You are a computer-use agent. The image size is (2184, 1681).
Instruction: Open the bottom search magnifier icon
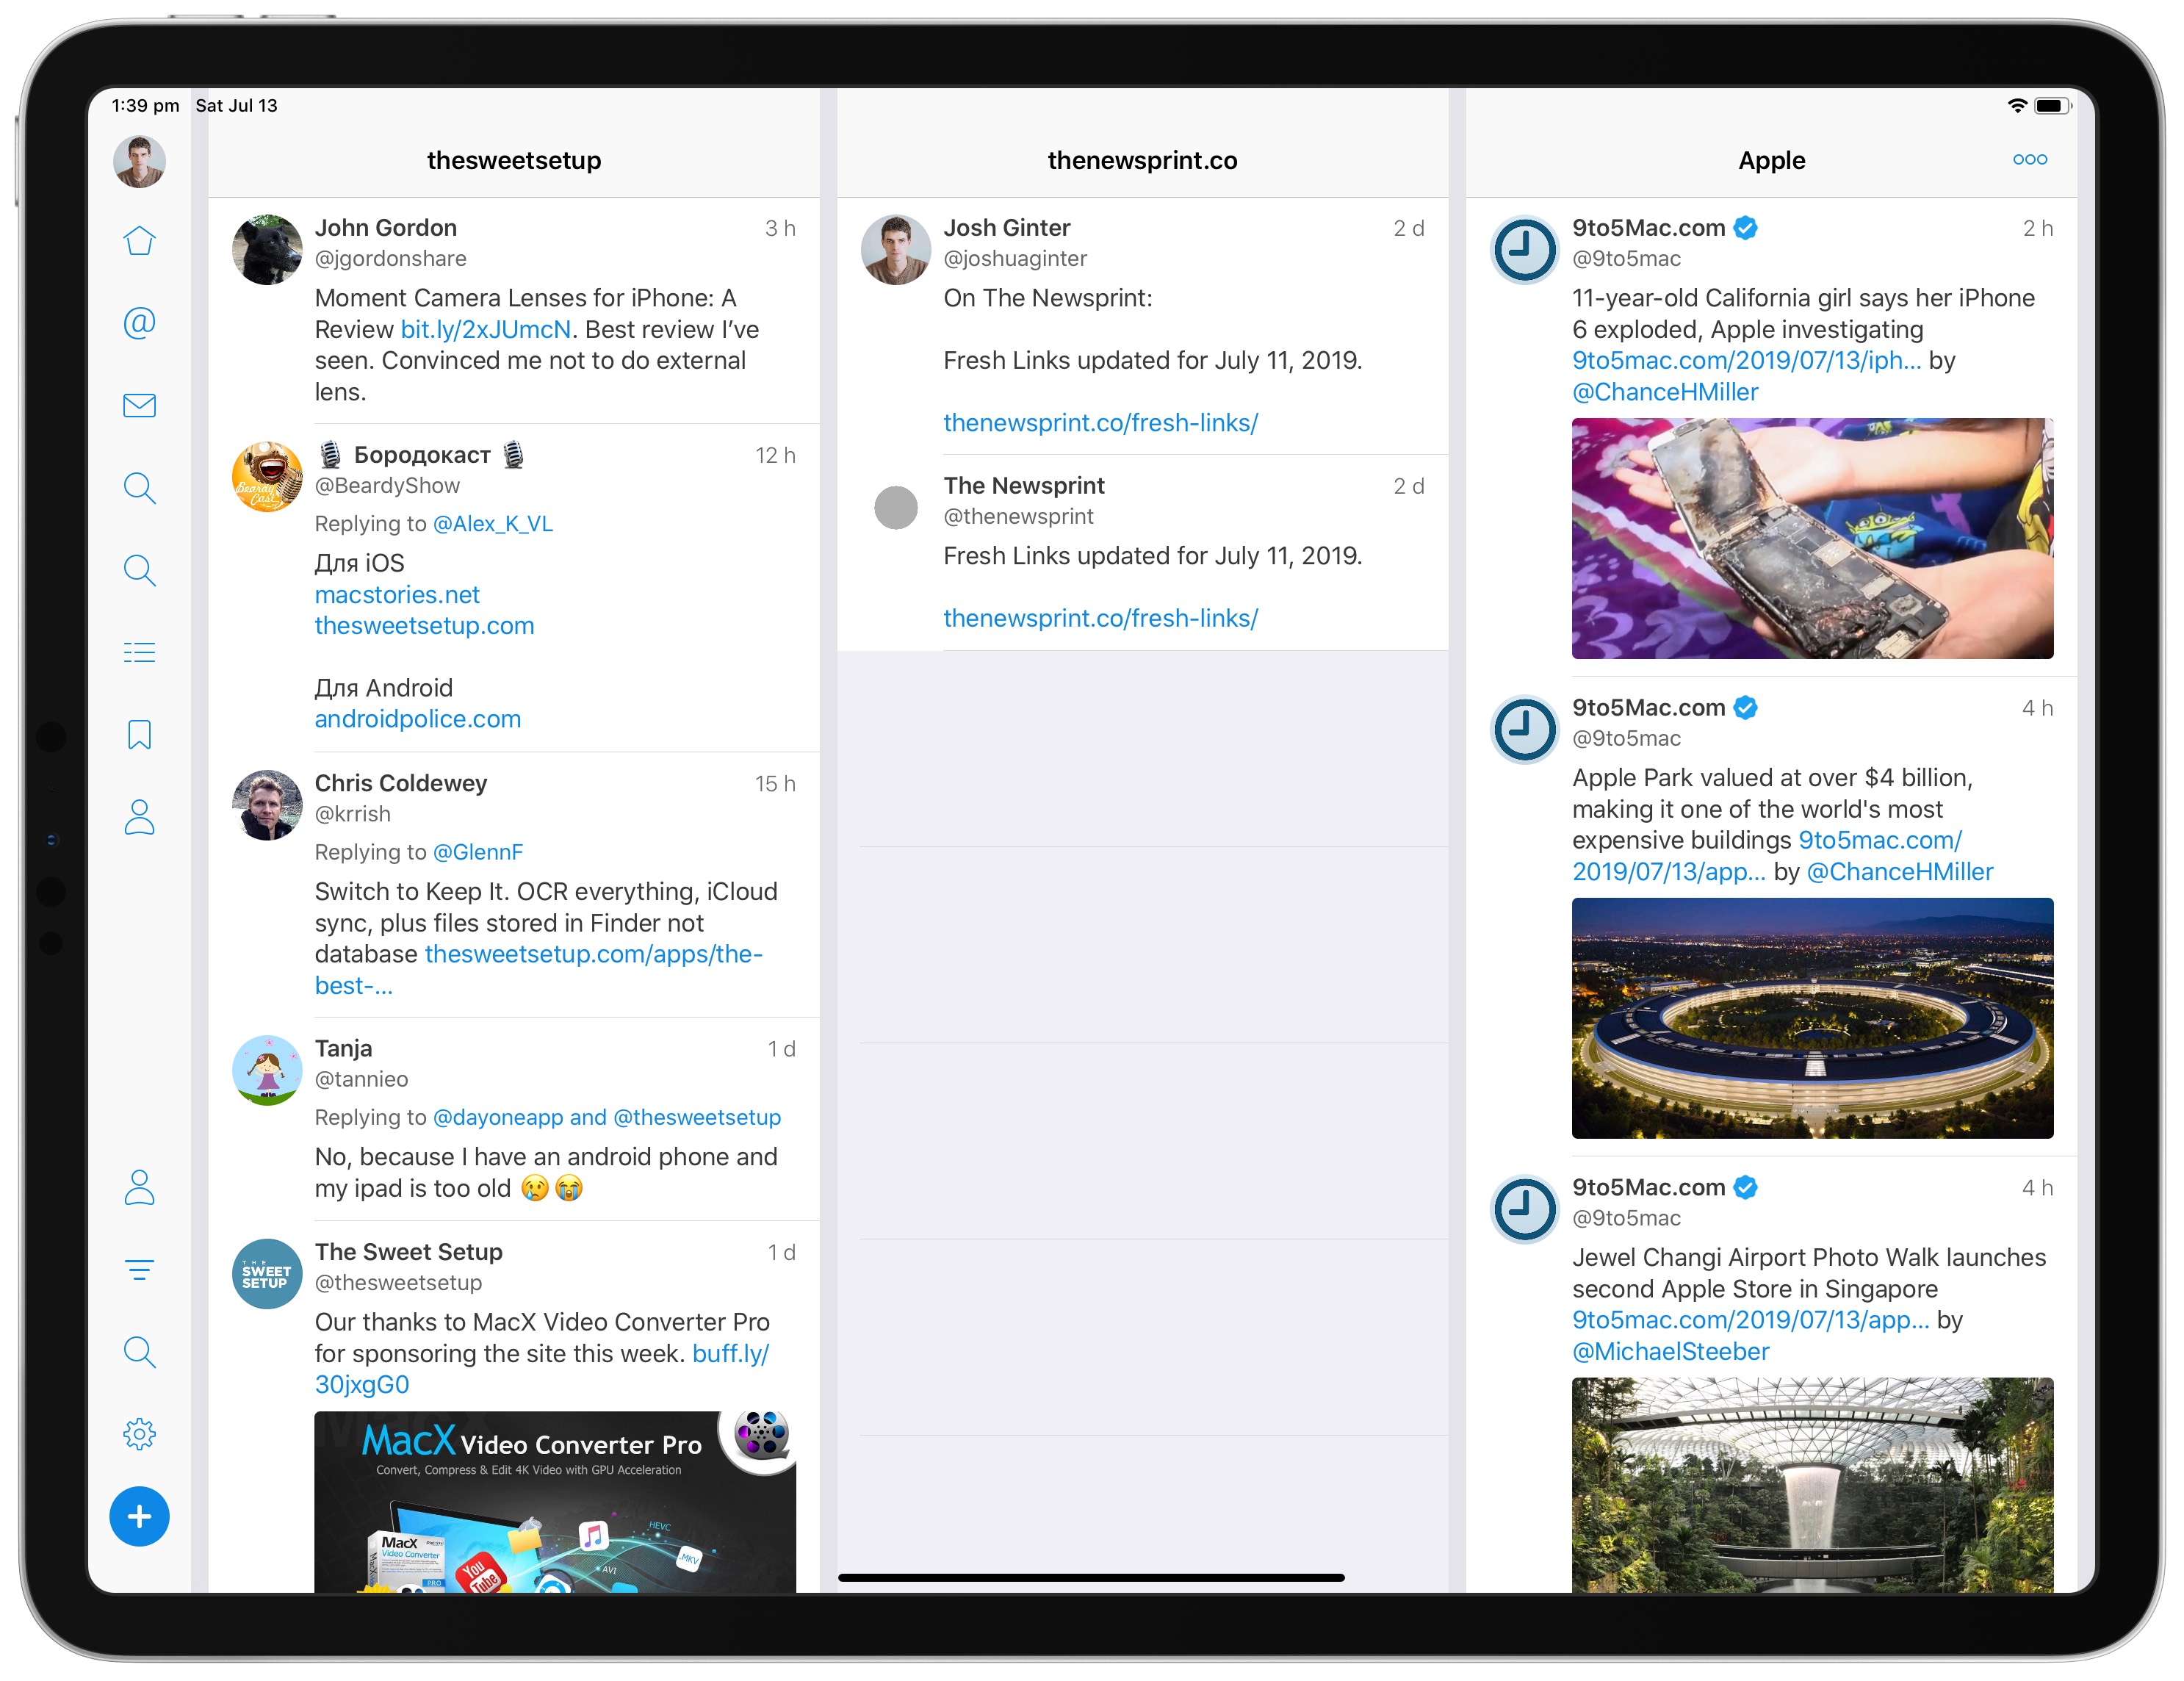[139, 1352]
